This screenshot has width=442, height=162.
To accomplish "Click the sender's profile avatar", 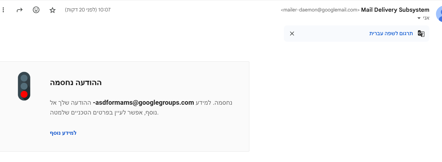I will coord(439,14).
